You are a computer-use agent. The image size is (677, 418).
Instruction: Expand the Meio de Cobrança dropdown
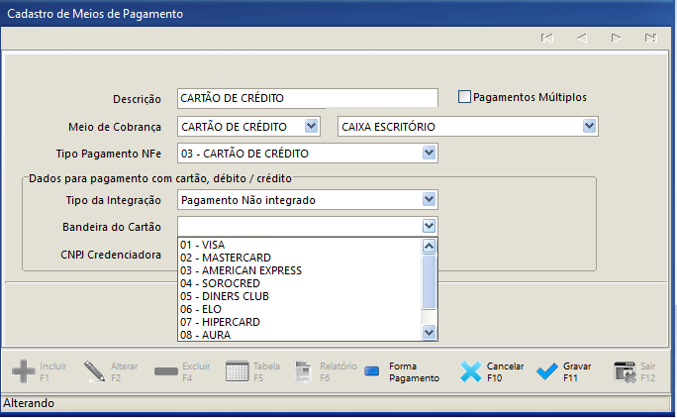click(311, 126)
